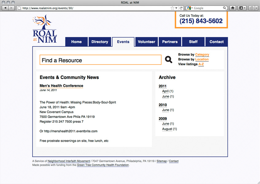Viewport: 260px width, 184px height.
Task: Open the URL history dropdown arrow
Action: point(176,8)
